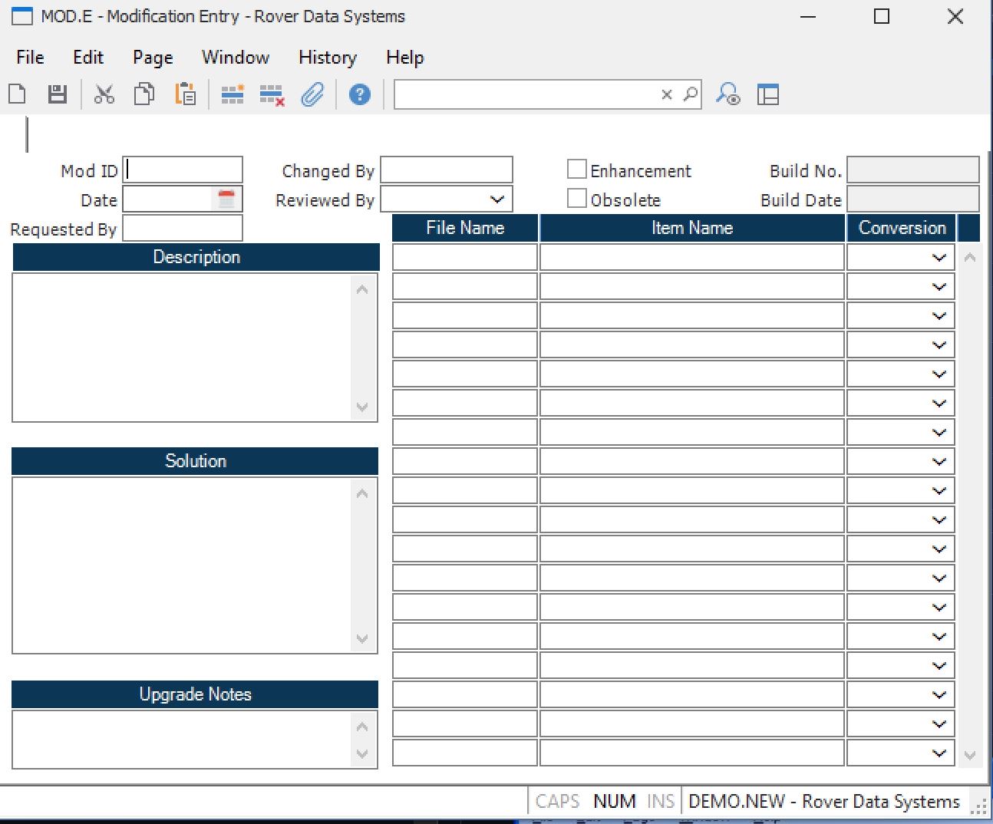Open the last row Conversion dropdown
Viewport: 993px width, 824px height.
click(x=939, y=753)
